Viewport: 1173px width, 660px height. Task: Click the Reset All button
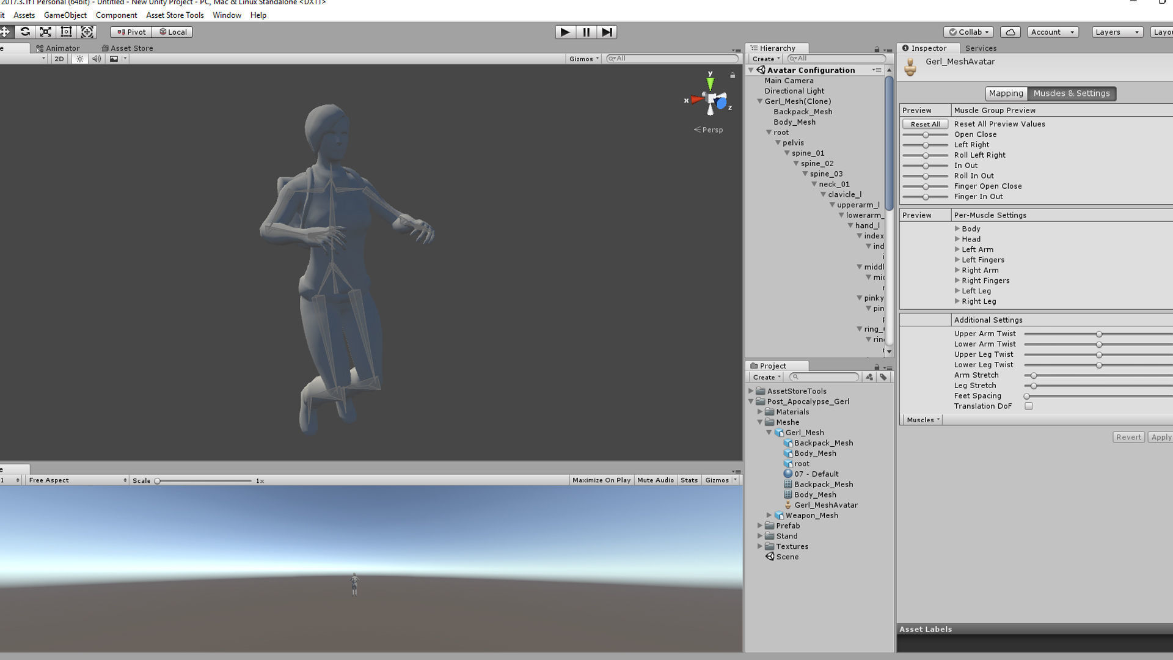925,124
